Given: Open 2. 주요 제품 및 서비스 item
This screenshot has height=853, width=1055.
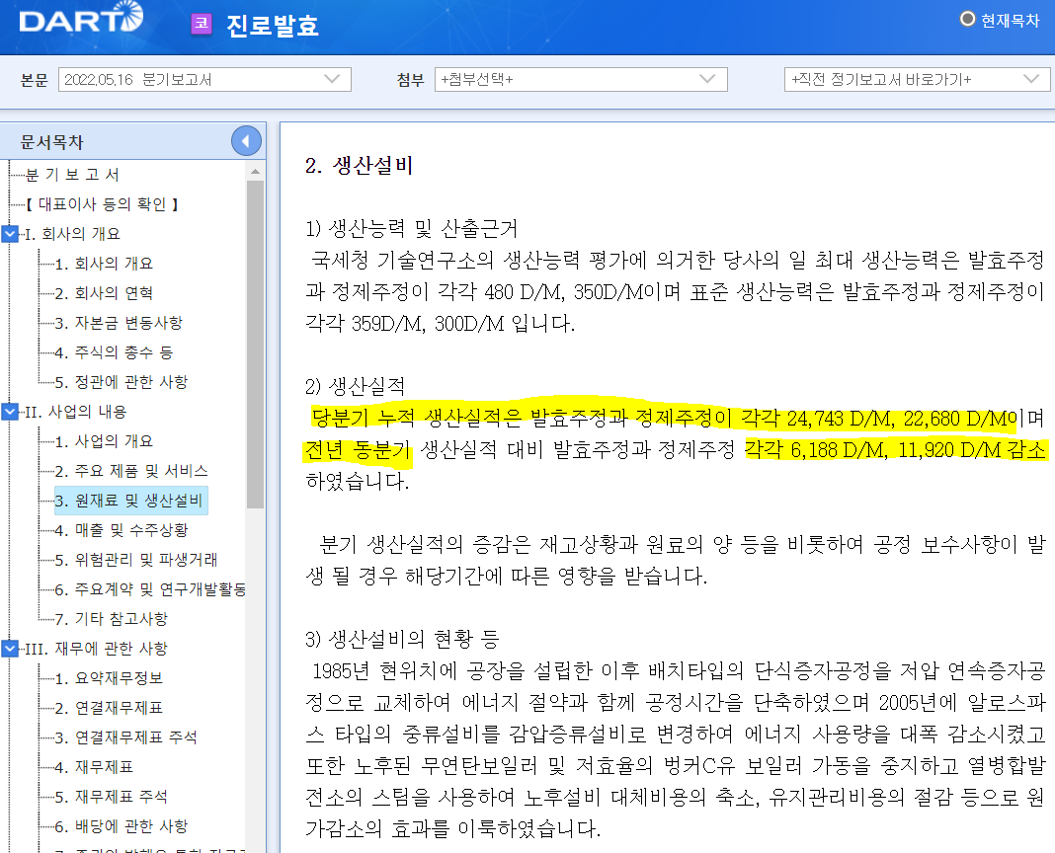Looking at the screenshot, I should 131,470.
